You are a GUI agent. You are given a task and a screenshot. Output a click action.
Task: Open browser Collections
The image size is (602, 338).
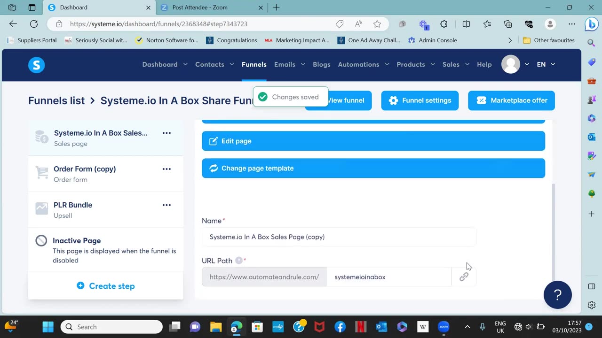[508, 24]
